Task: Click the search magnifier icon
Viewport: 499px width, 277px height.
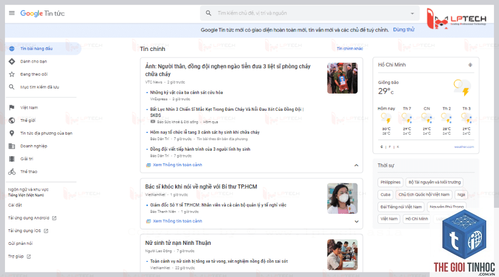Action: point(208,13)
